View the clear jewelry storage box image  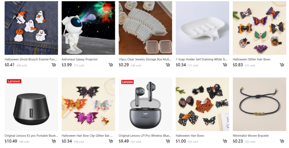coord(145,28)
